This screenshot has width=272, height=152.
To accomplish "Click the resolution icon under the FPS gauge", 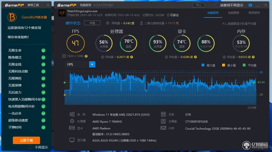I will click(x=64, y=56).
